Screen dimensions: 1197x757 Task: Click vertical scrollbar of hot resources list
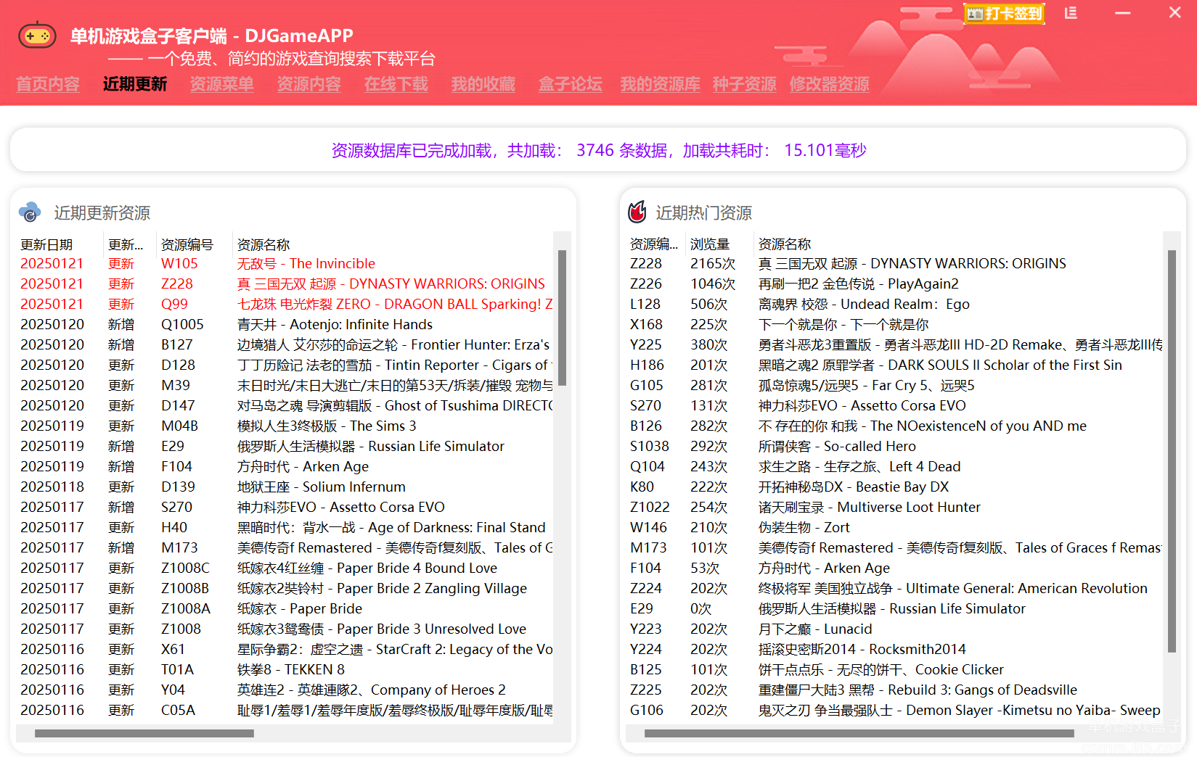[1172, 451]
